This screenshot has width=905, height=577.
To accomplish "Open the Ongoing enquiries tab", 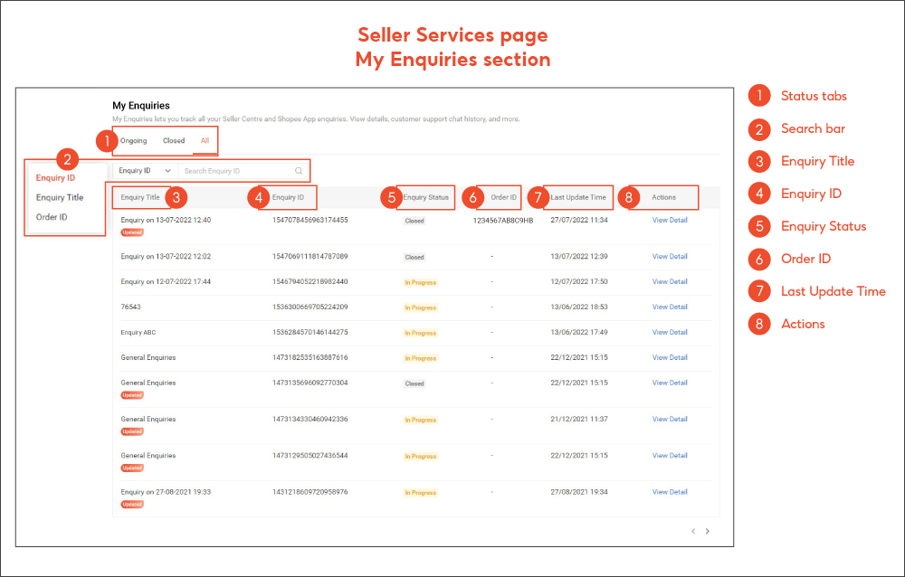I will click(133, 141).
